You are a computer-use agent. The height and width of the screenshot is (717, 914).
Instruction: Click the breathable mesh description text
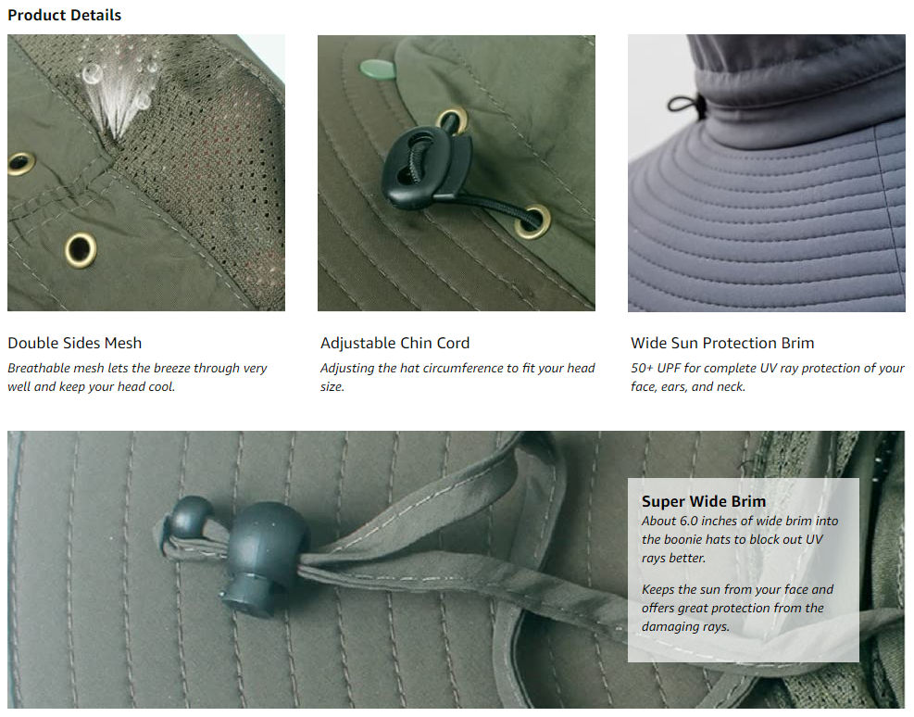coord(137,377)
